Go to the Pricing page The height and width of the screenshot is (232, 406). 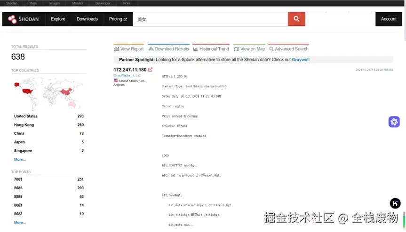[115, 19]
